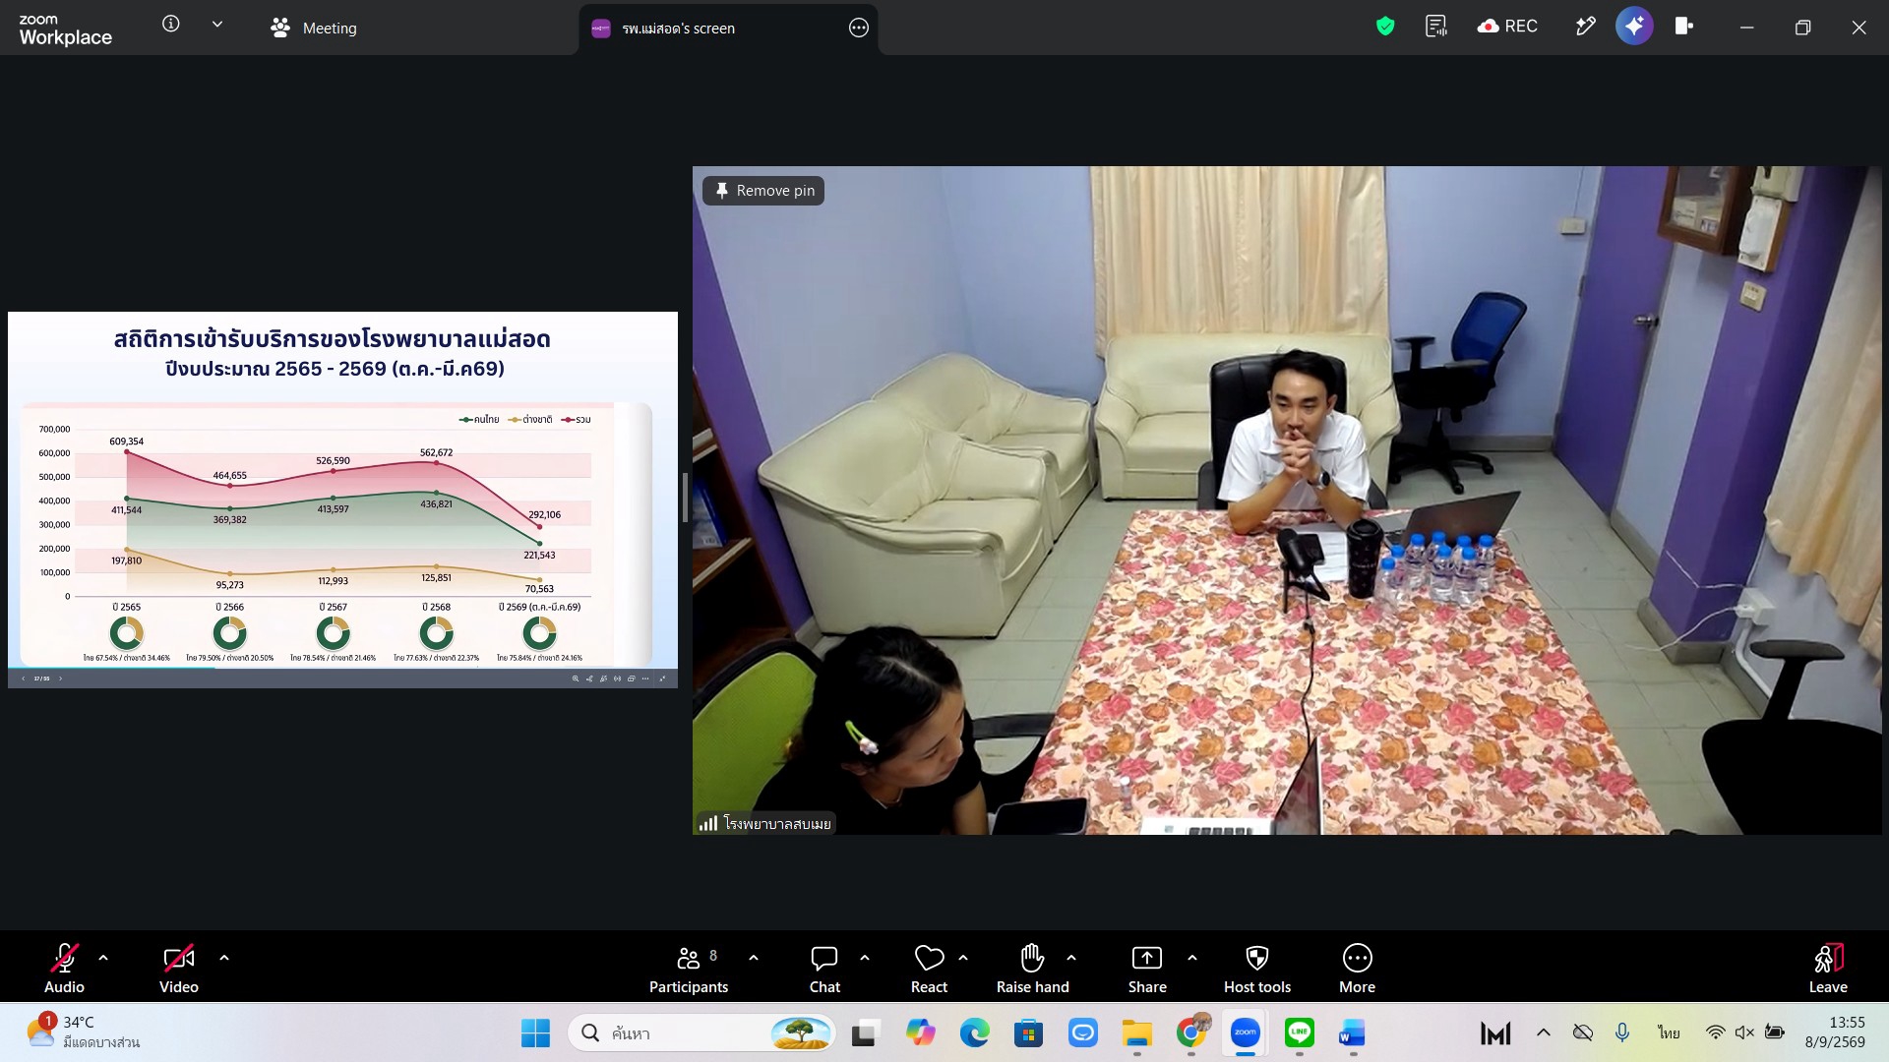Turn on the Video camera
The height and width of the screenshot is (1062, 1889).
pos(179,970)
